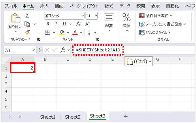This screenshot has height=123, width=196.
Task: Copy using the two-pages icon
Action: 27,24
